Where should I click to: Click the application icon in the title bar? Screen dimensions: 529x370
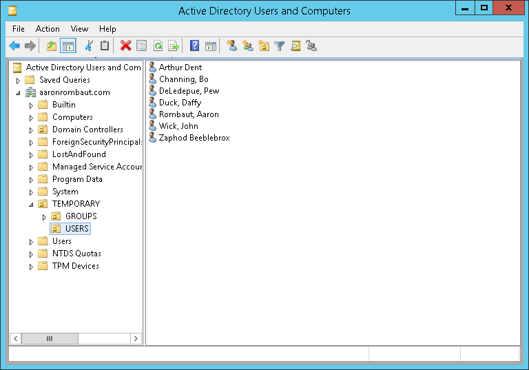pyautogui.click(x=12, y=11)
